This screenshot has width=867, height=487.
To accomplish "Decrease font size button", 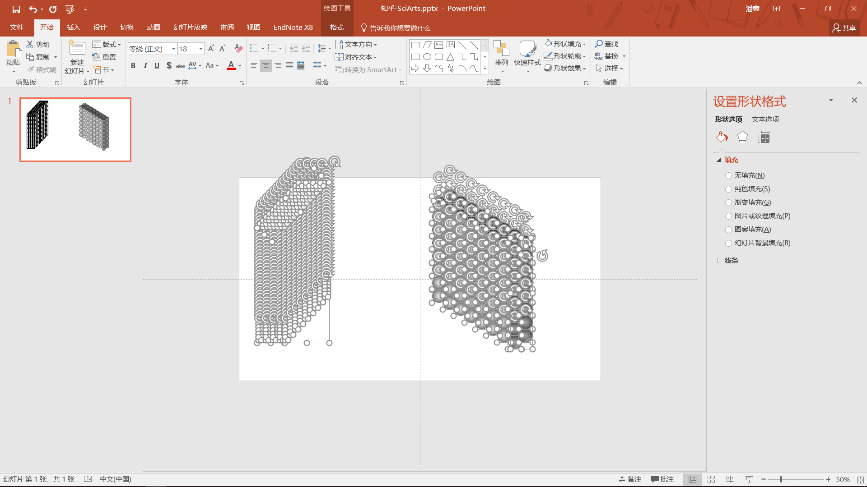I will 222,49.
